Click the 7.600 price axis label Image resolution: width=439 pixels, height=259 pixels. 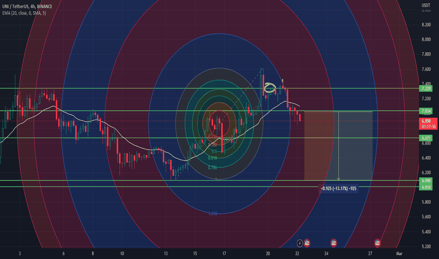[426, 69]
